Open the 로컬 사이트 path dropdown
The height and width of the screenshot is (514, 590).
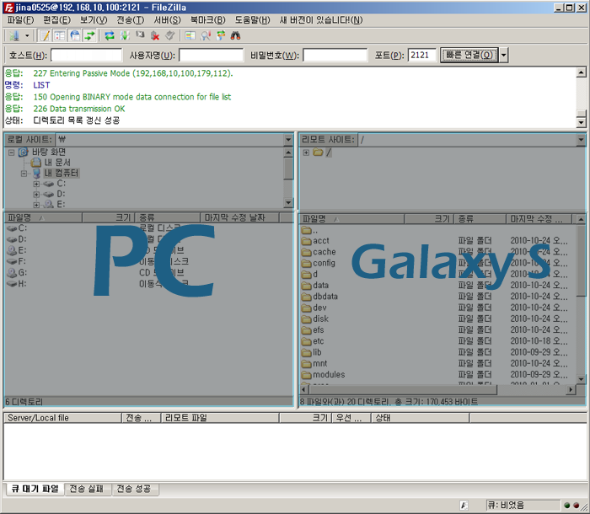(x=288, y=140)
